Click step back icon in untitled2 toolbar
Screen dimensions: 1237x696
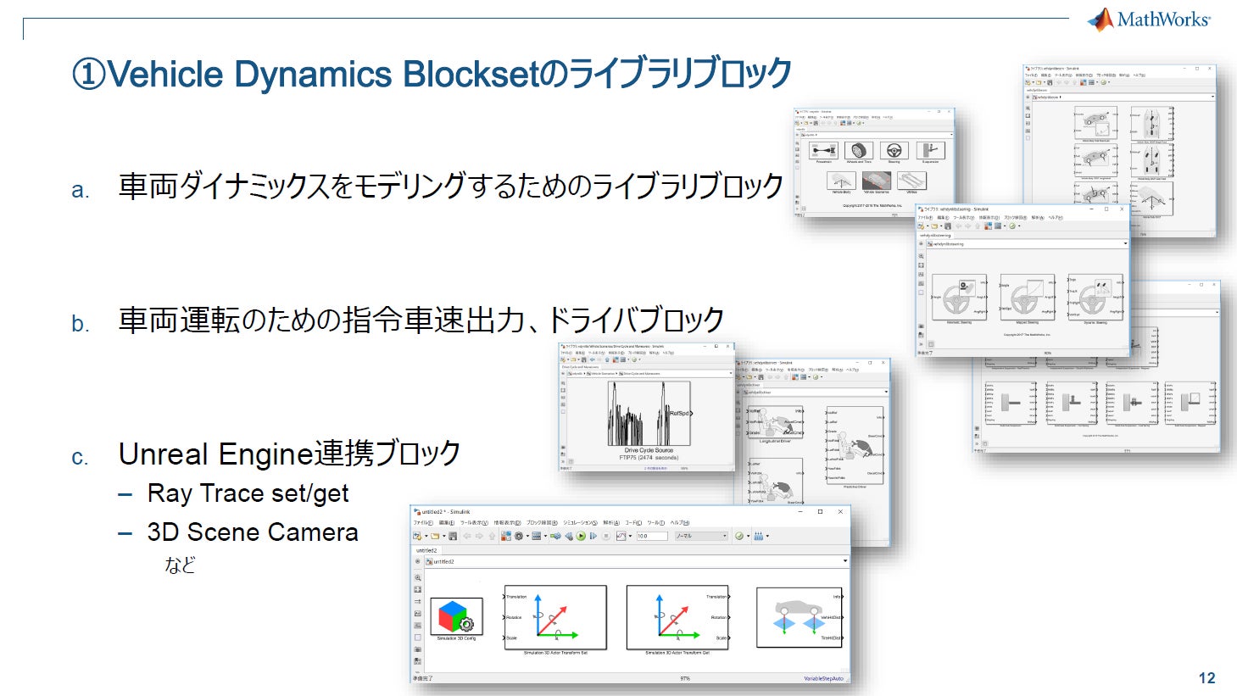pos(569,536)
